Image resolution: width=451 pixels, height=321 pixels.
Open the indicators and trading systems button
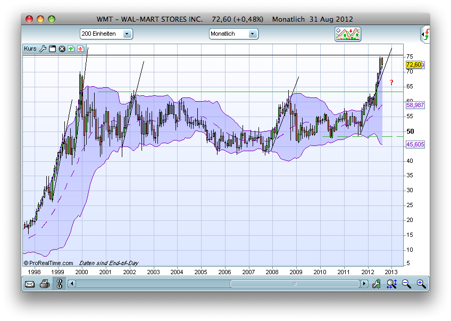pos(348,34)
